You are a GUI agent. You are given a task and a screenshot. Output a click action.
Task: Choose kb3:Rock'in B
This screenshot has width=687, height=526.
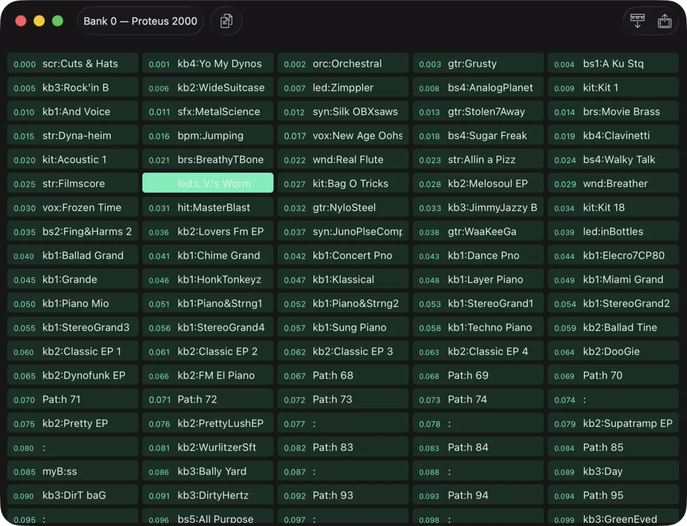[x=73, y=88]
